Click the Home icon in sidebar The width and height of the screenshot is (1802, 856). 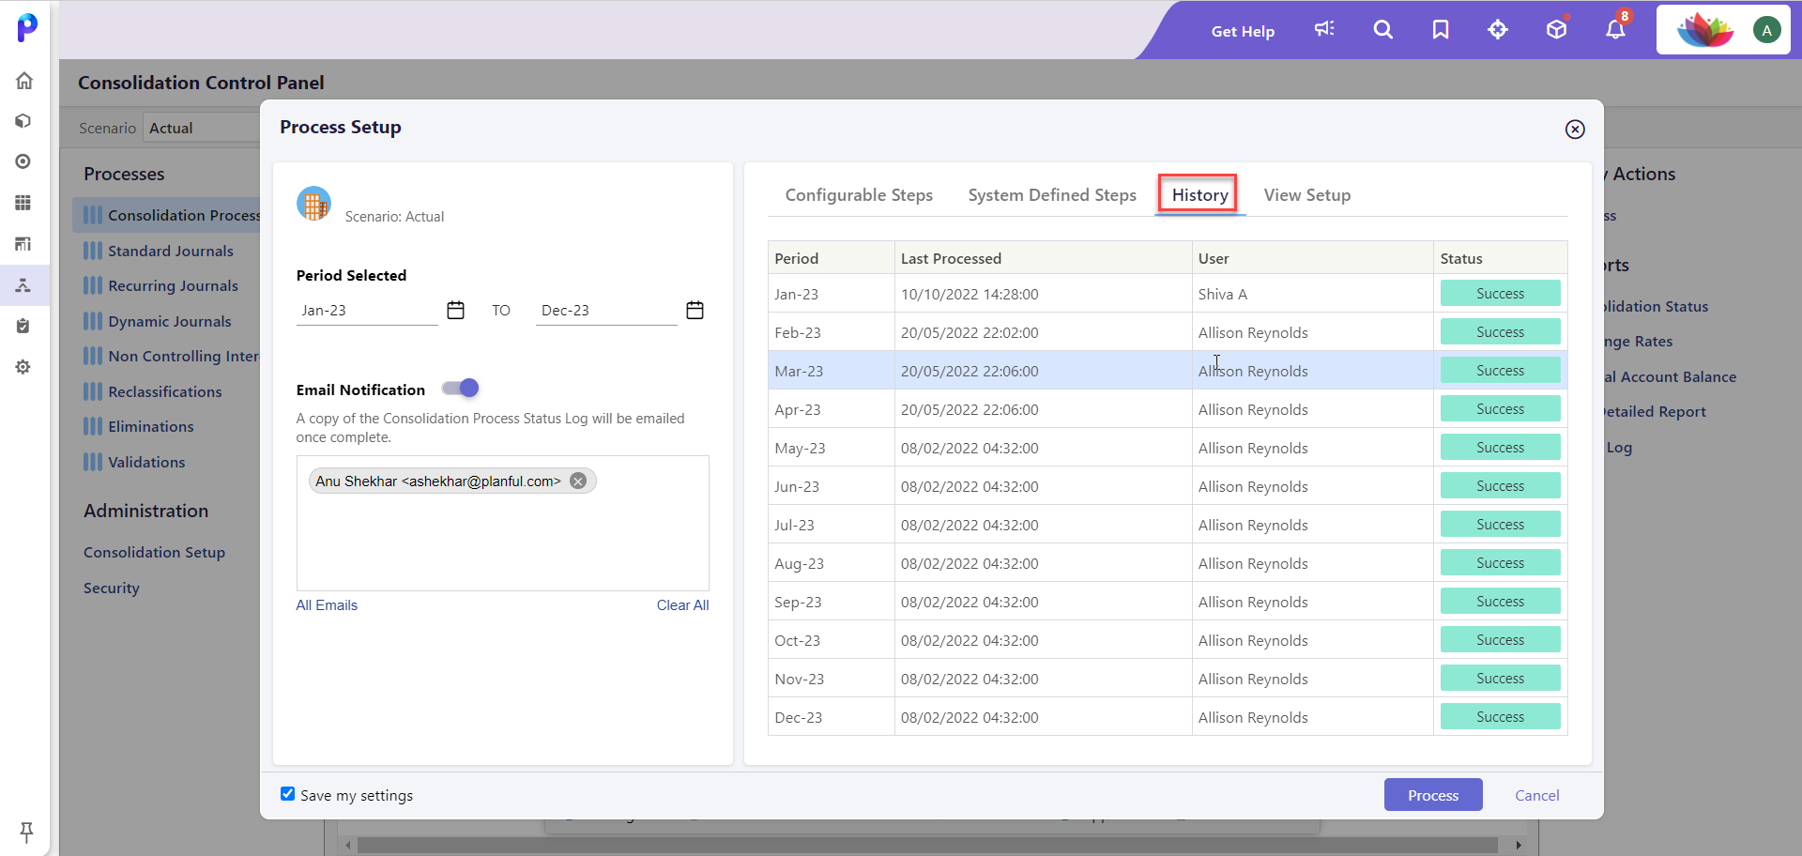coord(24,81)
